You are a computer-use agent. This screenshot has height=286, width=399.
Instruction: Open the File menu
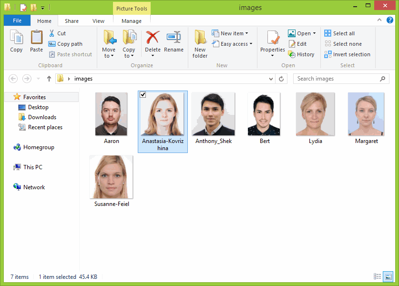17,20
